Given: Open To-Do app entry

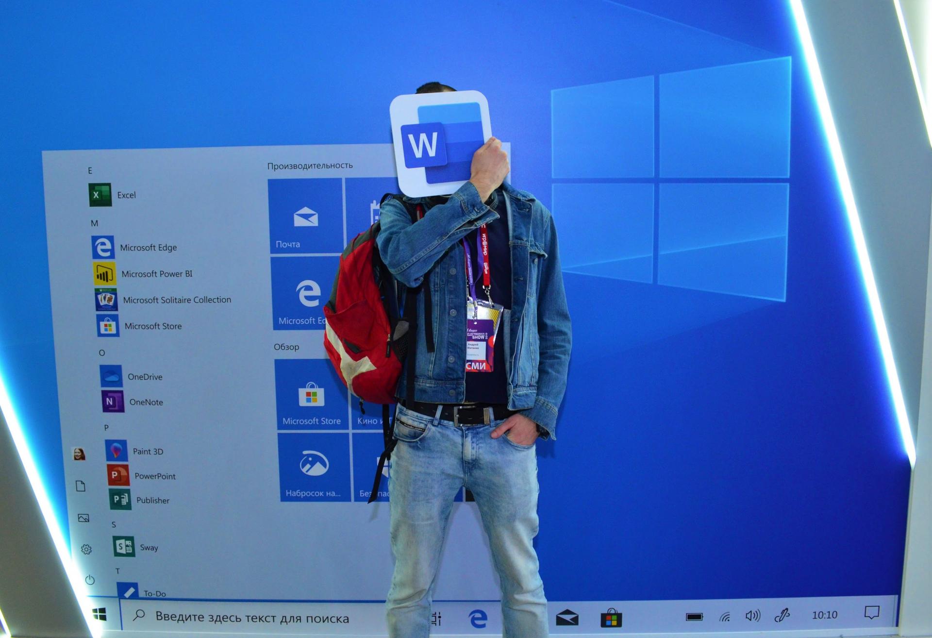Looking at the screenshot, I should [142, 591].
